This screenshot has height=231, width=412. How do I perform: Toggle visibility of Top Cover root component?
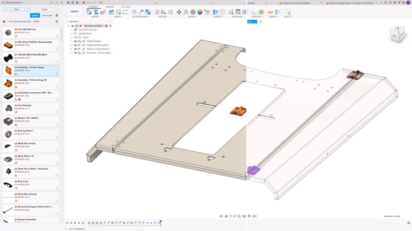73,26
